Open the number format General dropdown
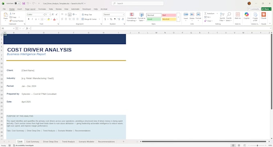 (123, 14)
